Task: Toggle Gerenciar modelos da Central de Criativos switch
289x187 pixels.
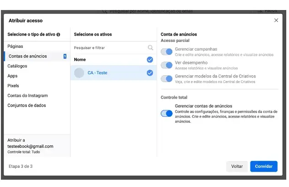Action: pyautogui.click(x=166, y=79)
